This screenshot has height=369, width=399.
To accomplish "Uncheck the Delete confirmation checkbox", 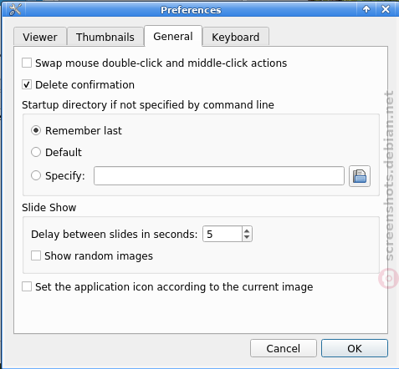I will [27, 84].
